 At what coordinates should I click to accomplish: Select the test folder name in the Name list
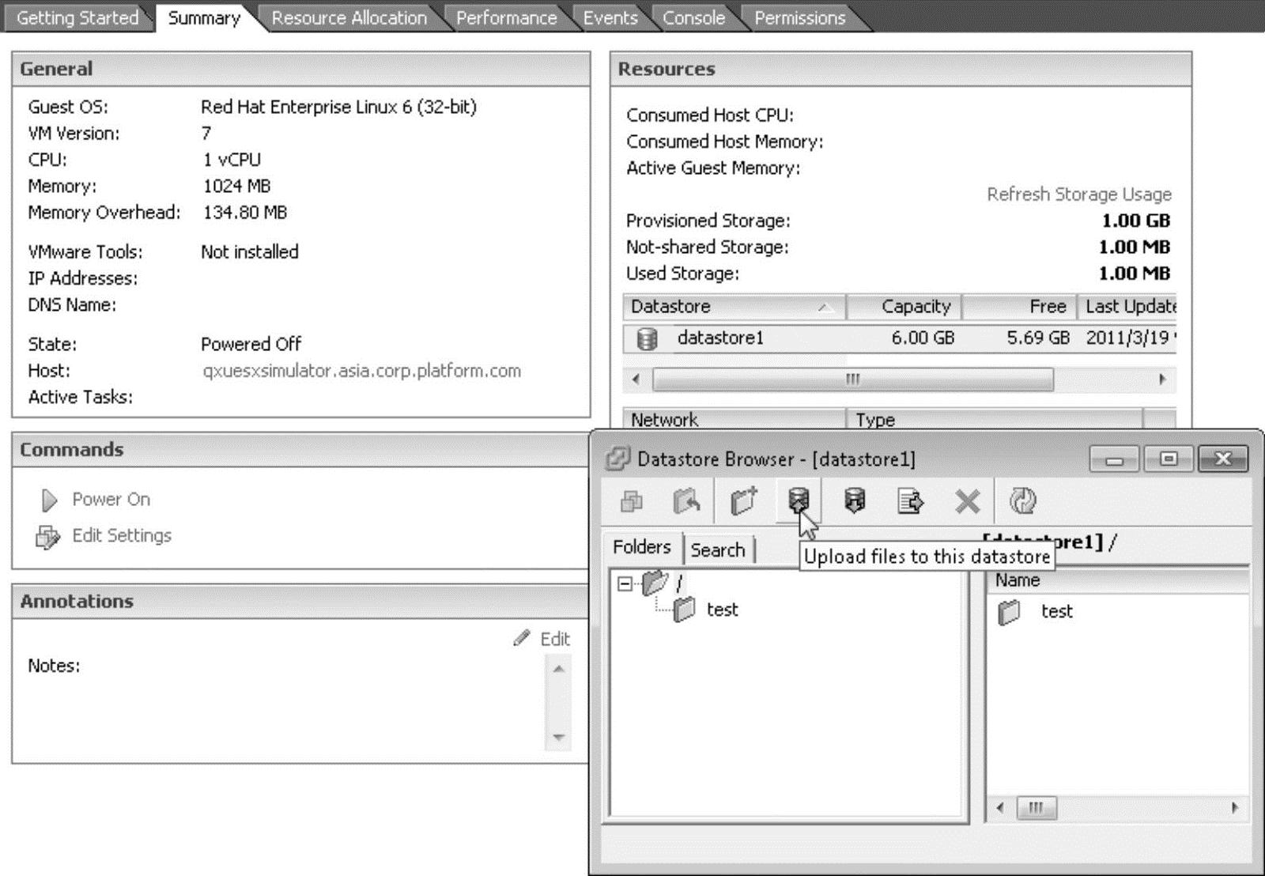[1056, 611]
